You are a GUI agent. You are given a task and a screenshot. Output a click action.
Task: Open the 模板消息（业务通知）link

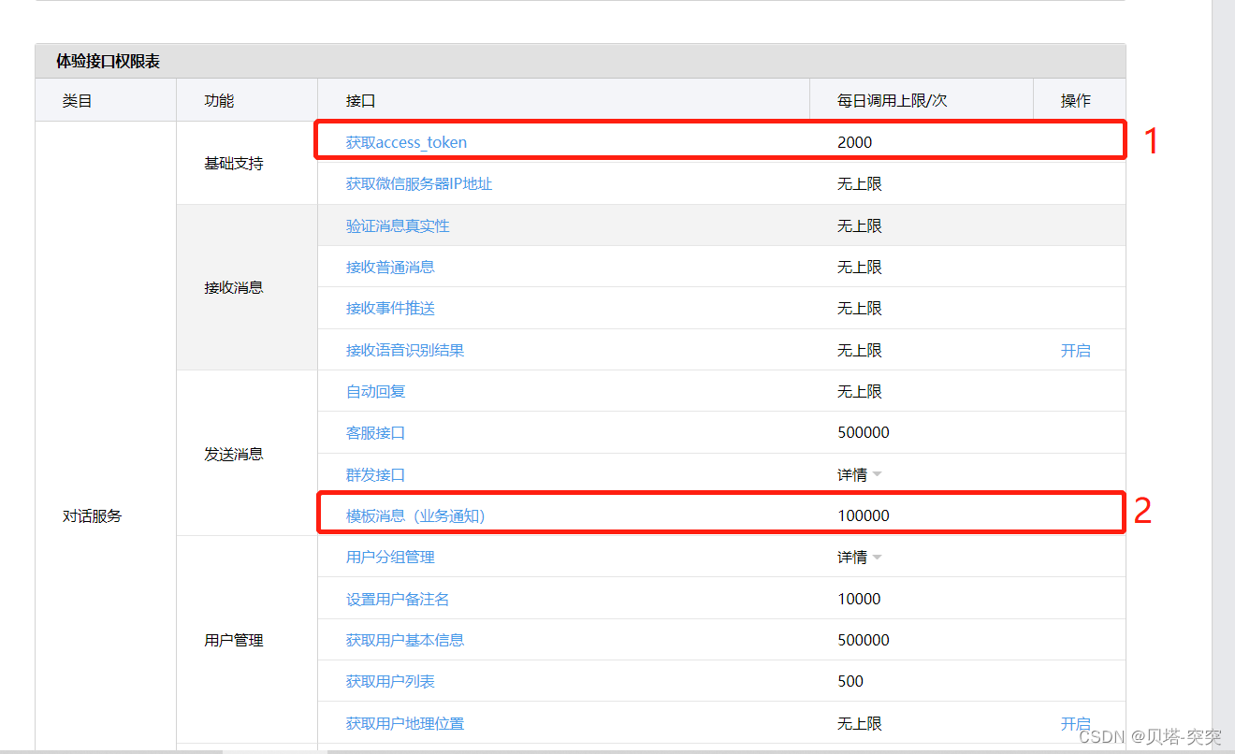pyautogui.click(x=415, y=515)
